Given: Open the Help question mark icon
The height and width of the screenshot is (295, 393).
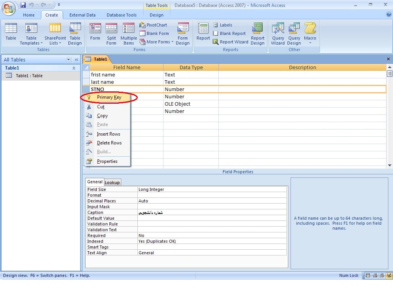Looking at the screenshot, I should click(x=389, y=15).
